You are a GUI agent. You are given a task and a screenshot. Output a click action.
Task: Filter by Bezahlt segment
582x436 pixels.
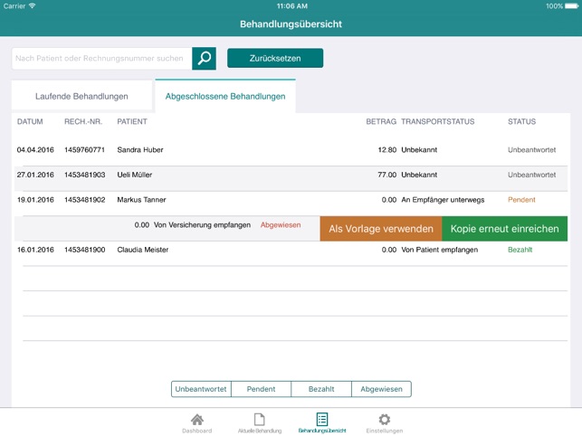(321, 389)
